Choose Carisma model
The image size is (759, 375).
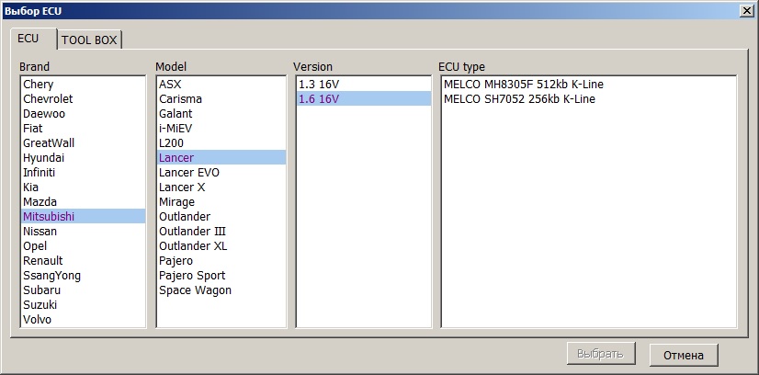[x=221, y=98]
